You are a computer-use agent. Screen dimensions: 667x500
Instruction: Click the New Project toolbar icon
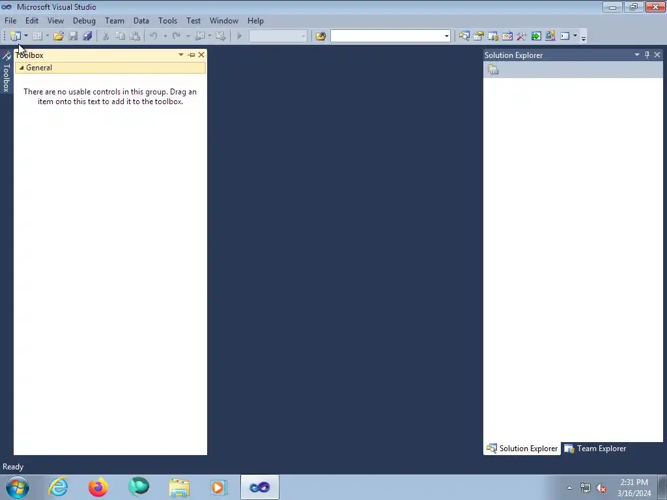tap(16, 36)
